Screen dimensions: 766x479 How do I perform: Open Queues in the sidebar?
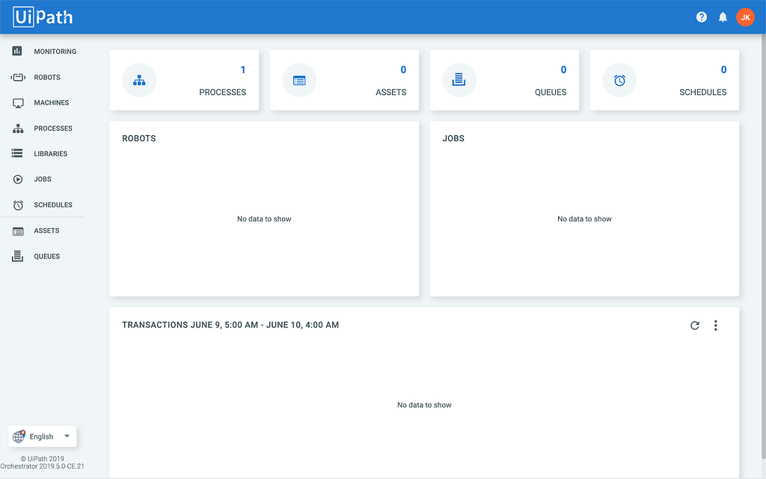[47, 256]
